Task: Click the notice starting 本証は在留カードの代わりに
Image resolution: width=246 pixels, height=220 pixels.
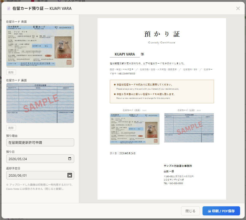Action: (x=143, y=84)
